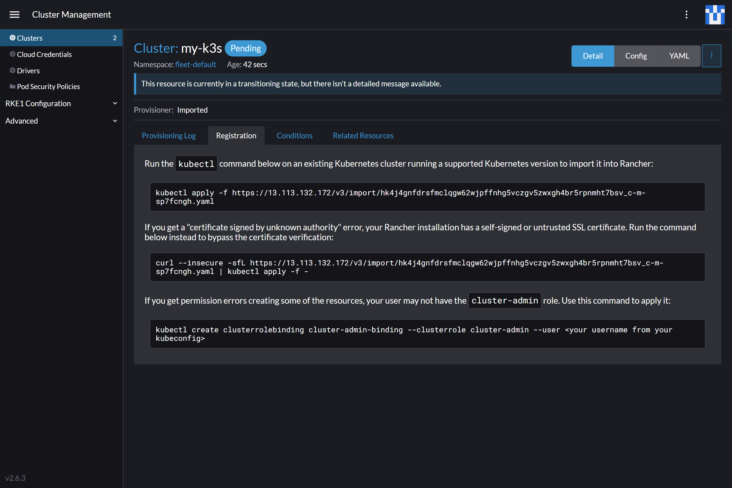Screen dimensions: 732x488
Task: Open the three-dot menu in the header bar
Action: click(x=686, y=14)
